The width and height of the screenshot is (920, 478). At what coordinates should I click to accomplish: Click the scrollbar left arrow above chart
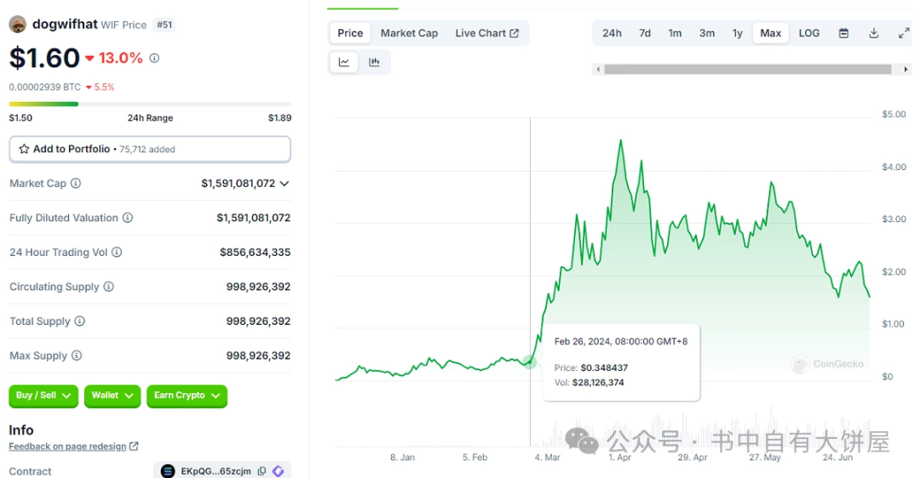tap(598, 69)
